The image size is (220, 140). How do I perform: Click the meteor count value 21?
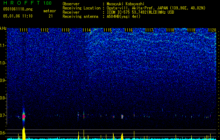[51, 16]
